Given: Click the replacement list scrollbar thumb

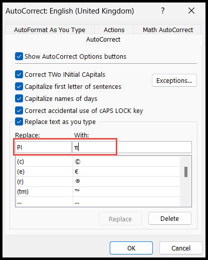Looking at the screenshot, I should pyautogui.click(x=186, y=172).
